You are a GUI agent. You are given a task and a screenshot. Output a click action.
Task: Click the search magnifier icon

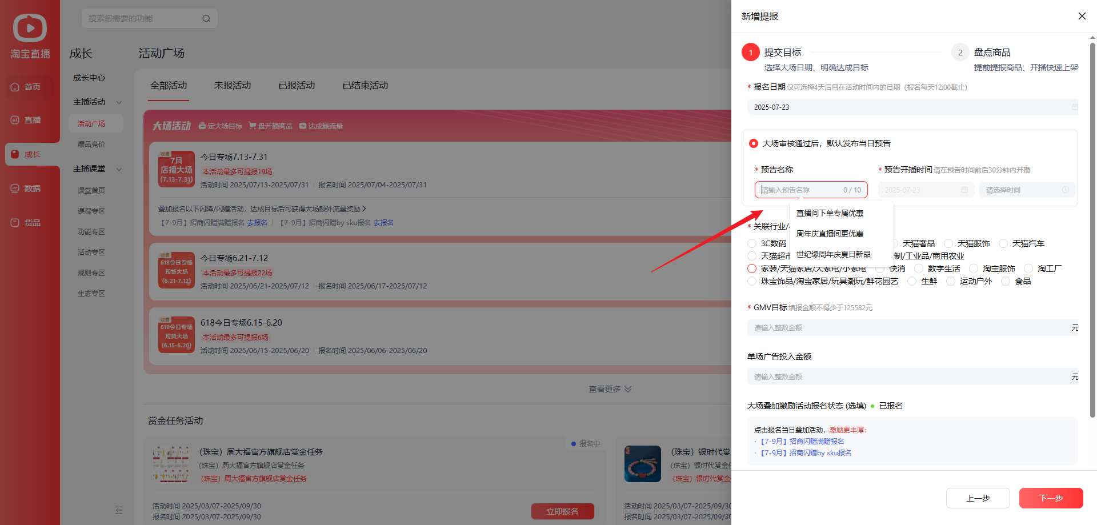pyautogui.click(x=206, y=18)
